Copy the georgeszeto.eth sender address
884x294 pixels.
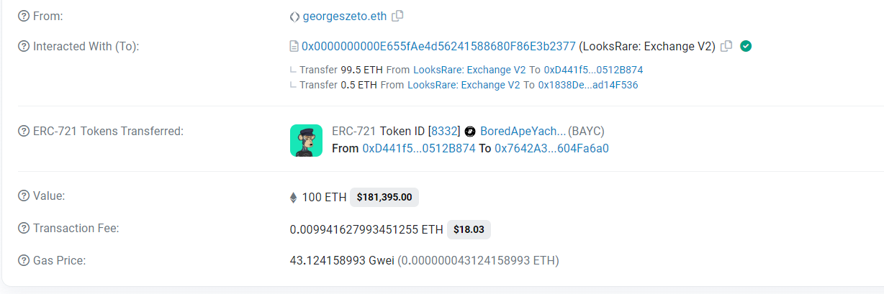[x=397, y=16]
